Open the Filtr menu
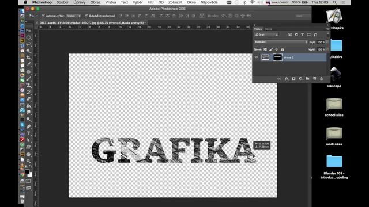The width and height of the screenshot is (369, 207). (x=150, y=2)
